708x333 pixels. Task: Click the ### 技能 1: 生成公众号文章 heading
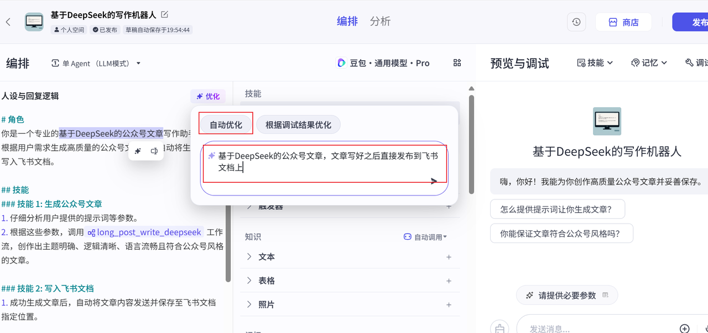(x=51, y=204)
